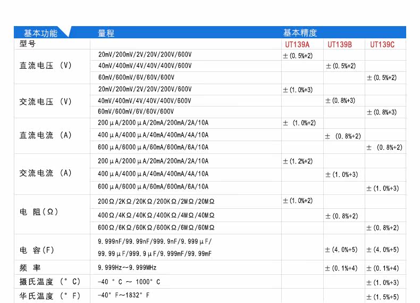Click DC voltage range 60mV/600mV/6V/60V/600V

(x=136, y=77)
